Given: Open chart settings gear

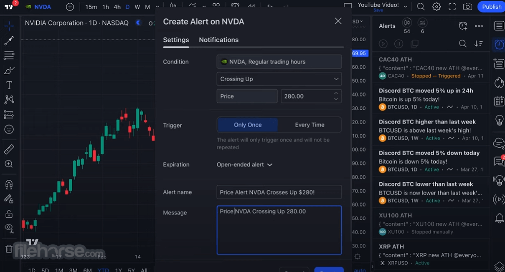Looking at the screenshot, I should (436, 7).
